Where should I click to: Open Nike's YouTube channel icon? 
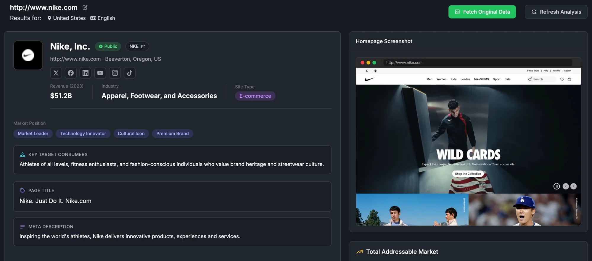click(100, 73)
